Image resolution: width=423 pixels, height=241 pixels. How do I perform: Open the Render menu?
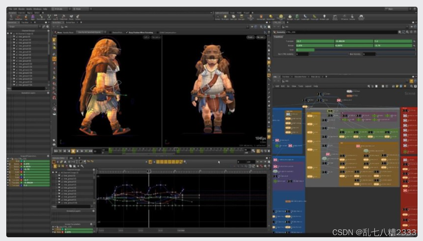click(x=21, y=9)
